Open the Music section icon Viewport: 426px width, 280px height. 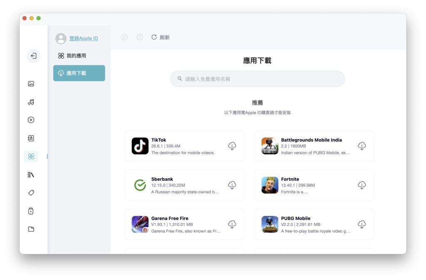pyautogui.click(x=31, y=102)
